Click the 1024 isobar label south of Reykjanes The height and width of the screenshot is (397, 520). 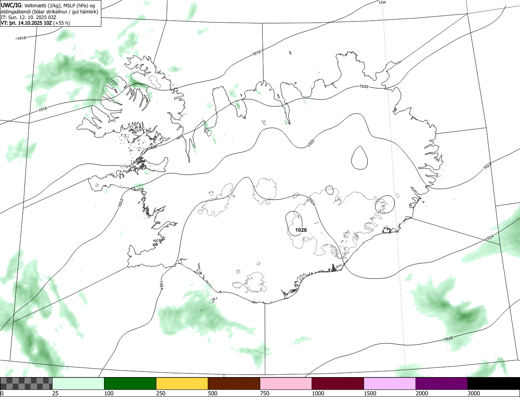[x=161, y=285]
